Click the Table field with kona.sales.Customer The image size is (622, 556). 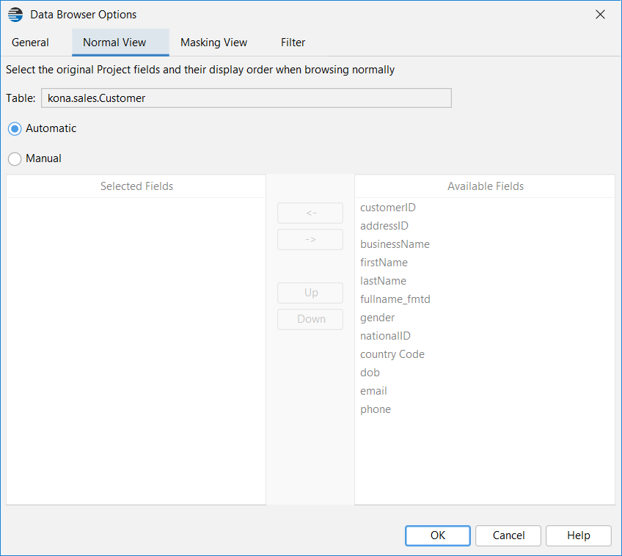(x=246, y=98)
